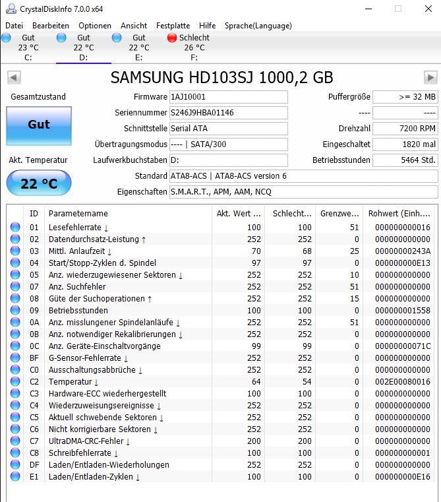Click status orb for Ausschaltungsabbrüche row
The width and height of the screenshot is (441, 502).
pos(15,369)
